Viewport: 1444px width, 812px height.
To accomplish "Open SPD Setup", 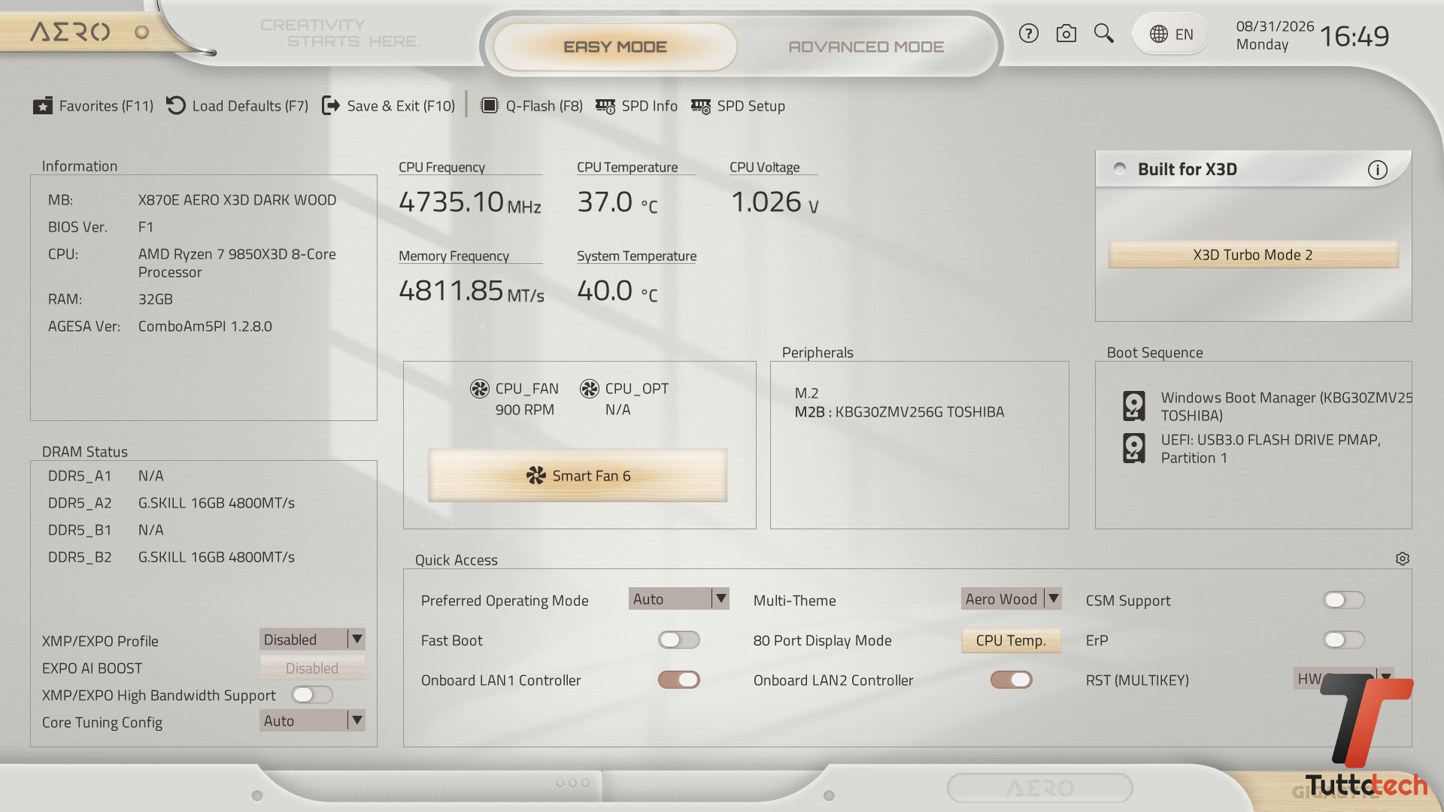I will (x=738, y=106).
